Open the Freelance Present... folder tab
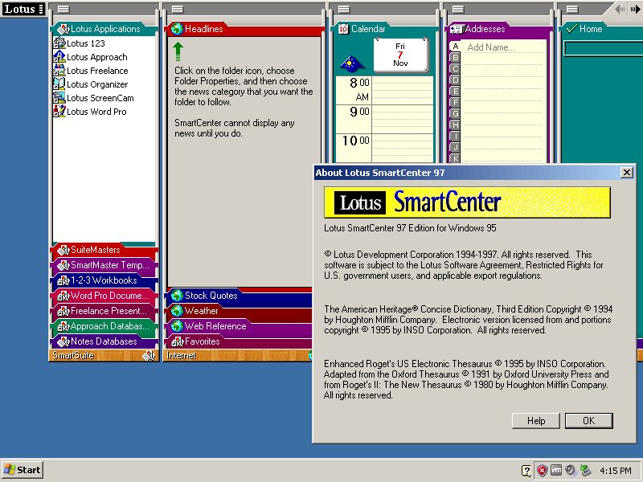 click(104, 311)
